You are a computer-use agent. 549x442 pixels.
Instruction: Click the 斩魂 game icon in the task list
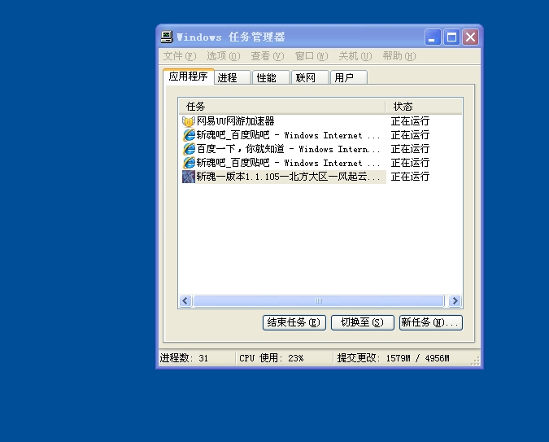pyautogui.click(x=189, y=177)
